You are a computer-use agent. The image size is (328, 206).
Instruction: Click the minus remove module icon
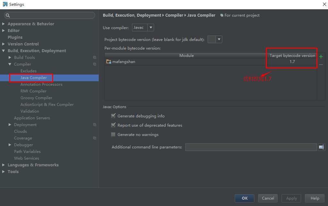pyautogui.click(x=321, y=65)
